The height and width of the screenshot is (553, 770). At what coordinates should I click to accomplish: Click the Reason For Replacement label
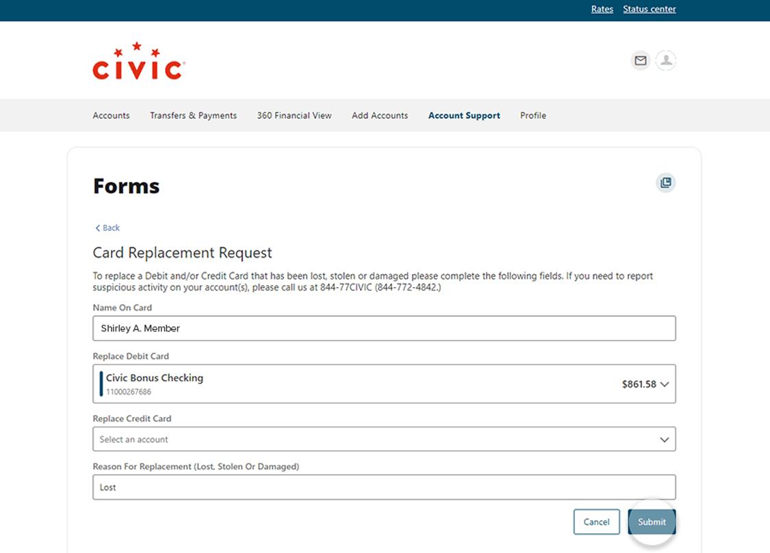tap(196, 467)
